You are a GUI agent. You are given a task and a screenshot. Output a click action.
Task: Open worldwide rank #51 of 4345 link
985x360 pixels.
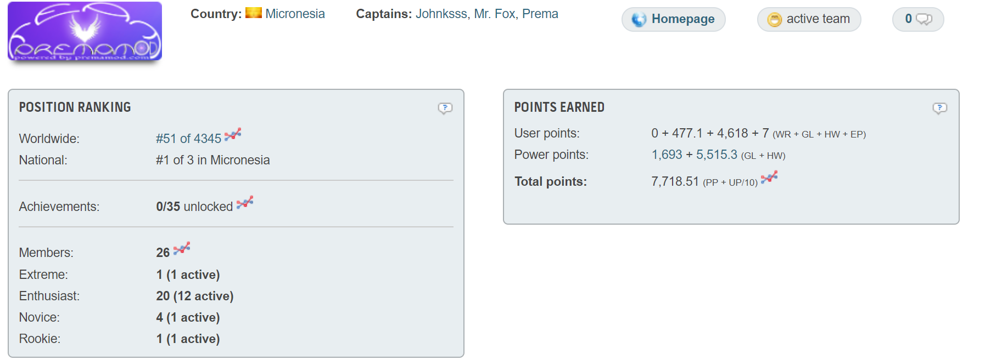coord(188,139)
